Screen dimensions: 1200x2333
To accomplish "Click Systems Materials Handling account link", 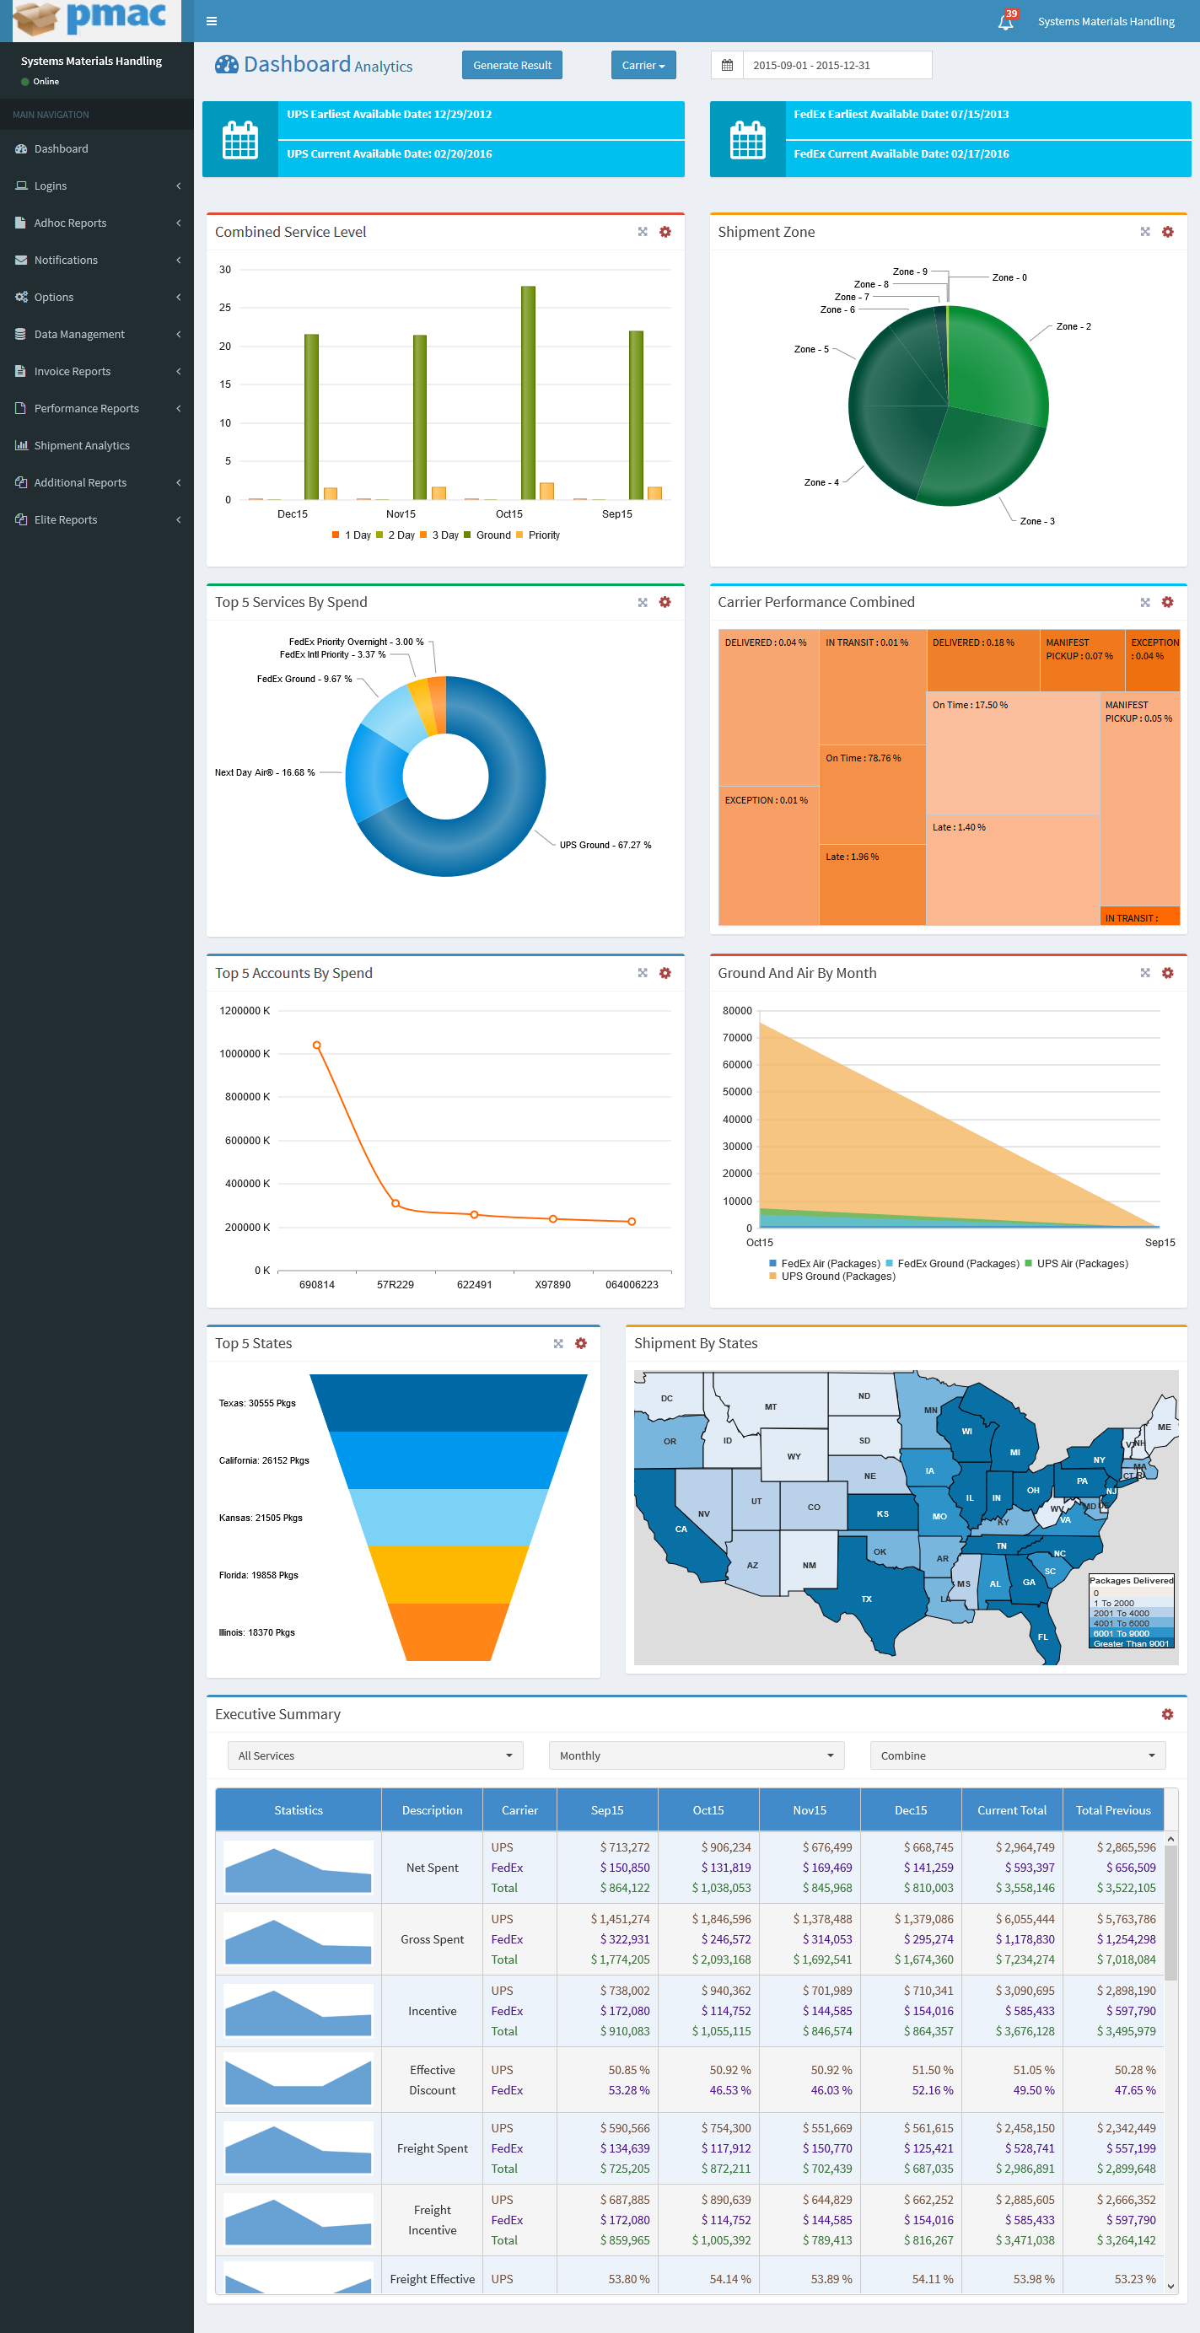I will (1105, 22).
